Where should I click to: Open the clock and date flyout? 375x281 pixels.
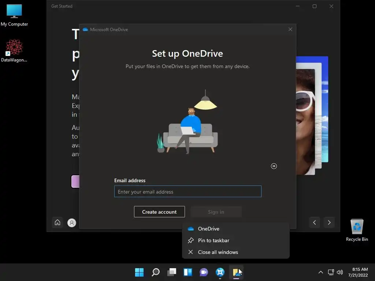(358, 272)
